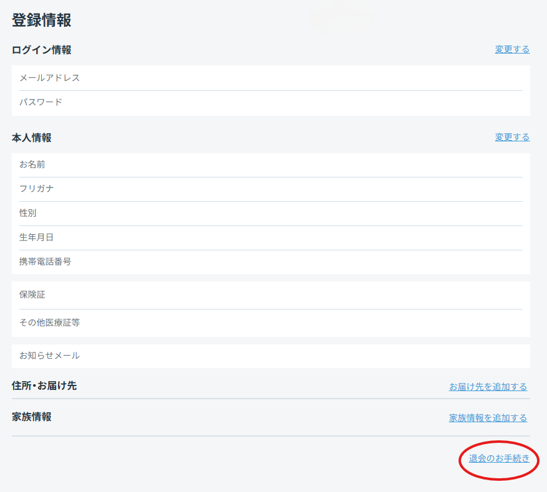Click the ログイン情報 section heading
Screen dimensions: 547x492
[x=42, y=50]
